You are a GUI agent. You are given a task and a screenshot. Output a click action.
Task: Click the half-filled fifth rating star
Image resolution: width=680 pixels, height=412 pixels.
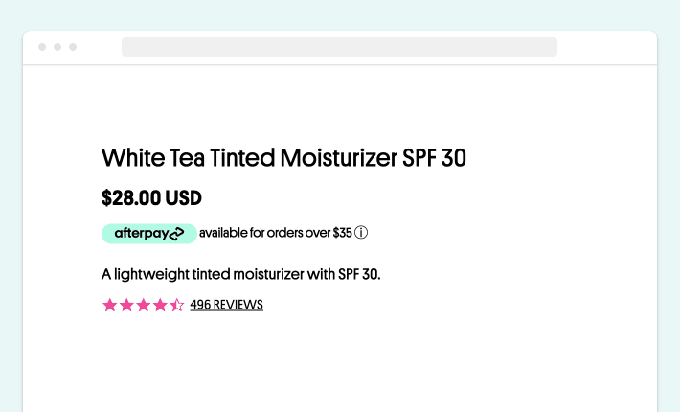point(177,305)
